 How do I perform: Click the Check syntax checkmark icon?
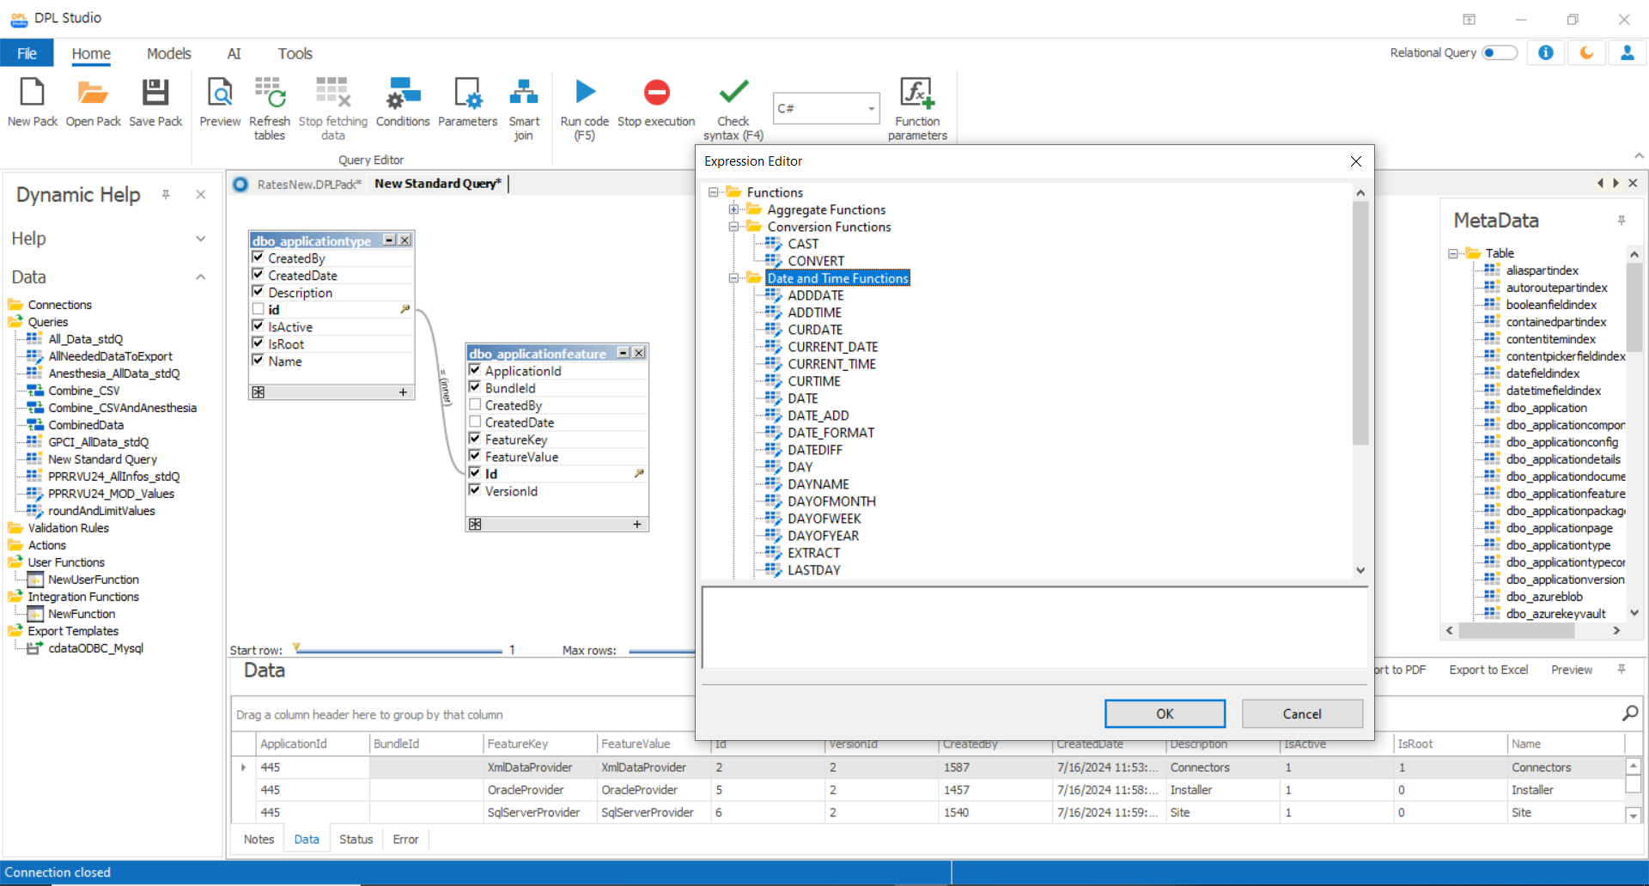(x=733, y=93)
